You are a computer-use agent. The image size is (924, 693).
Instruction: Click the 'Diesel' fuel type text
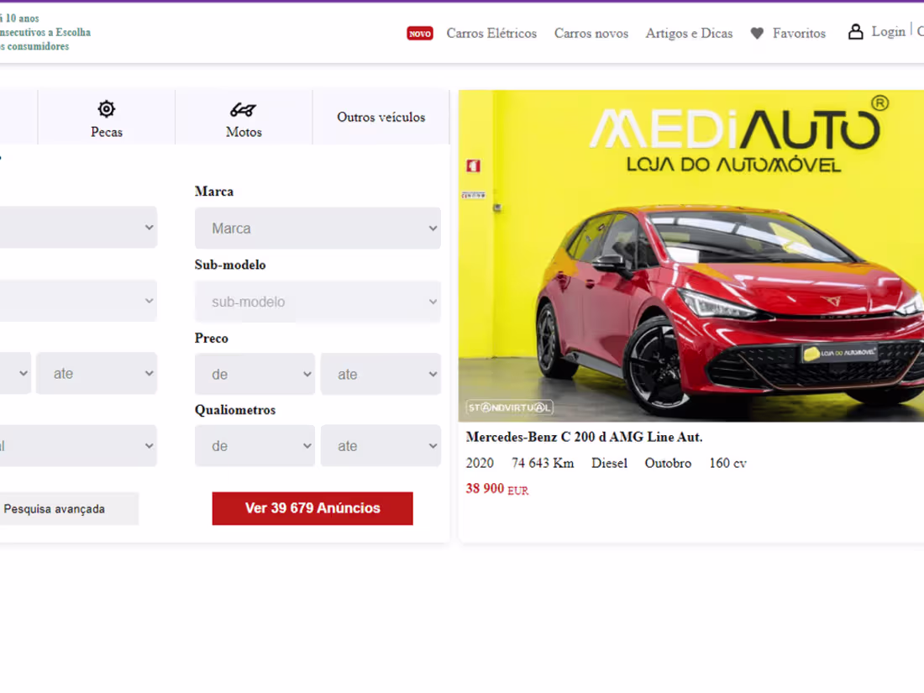click(x=609, y=463)
